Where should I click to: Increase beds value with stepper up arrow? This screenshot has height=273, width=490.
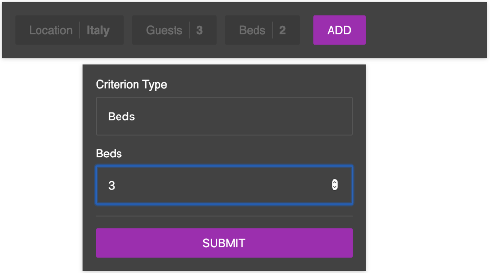tap(334, 182)
